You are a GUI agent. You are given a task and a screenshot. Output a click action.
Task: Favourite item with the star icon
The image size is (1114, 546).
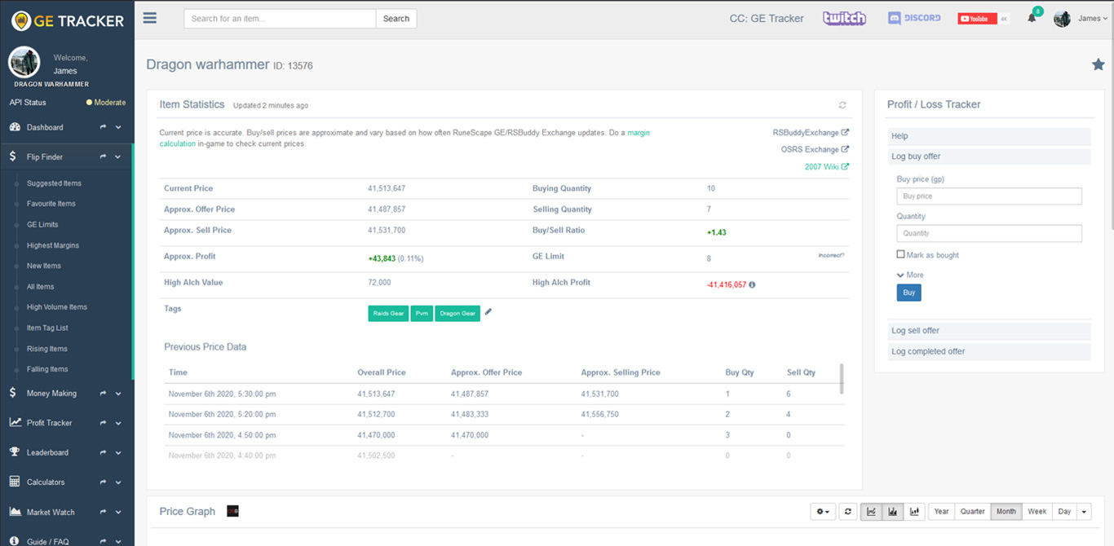pos(1098,65)
